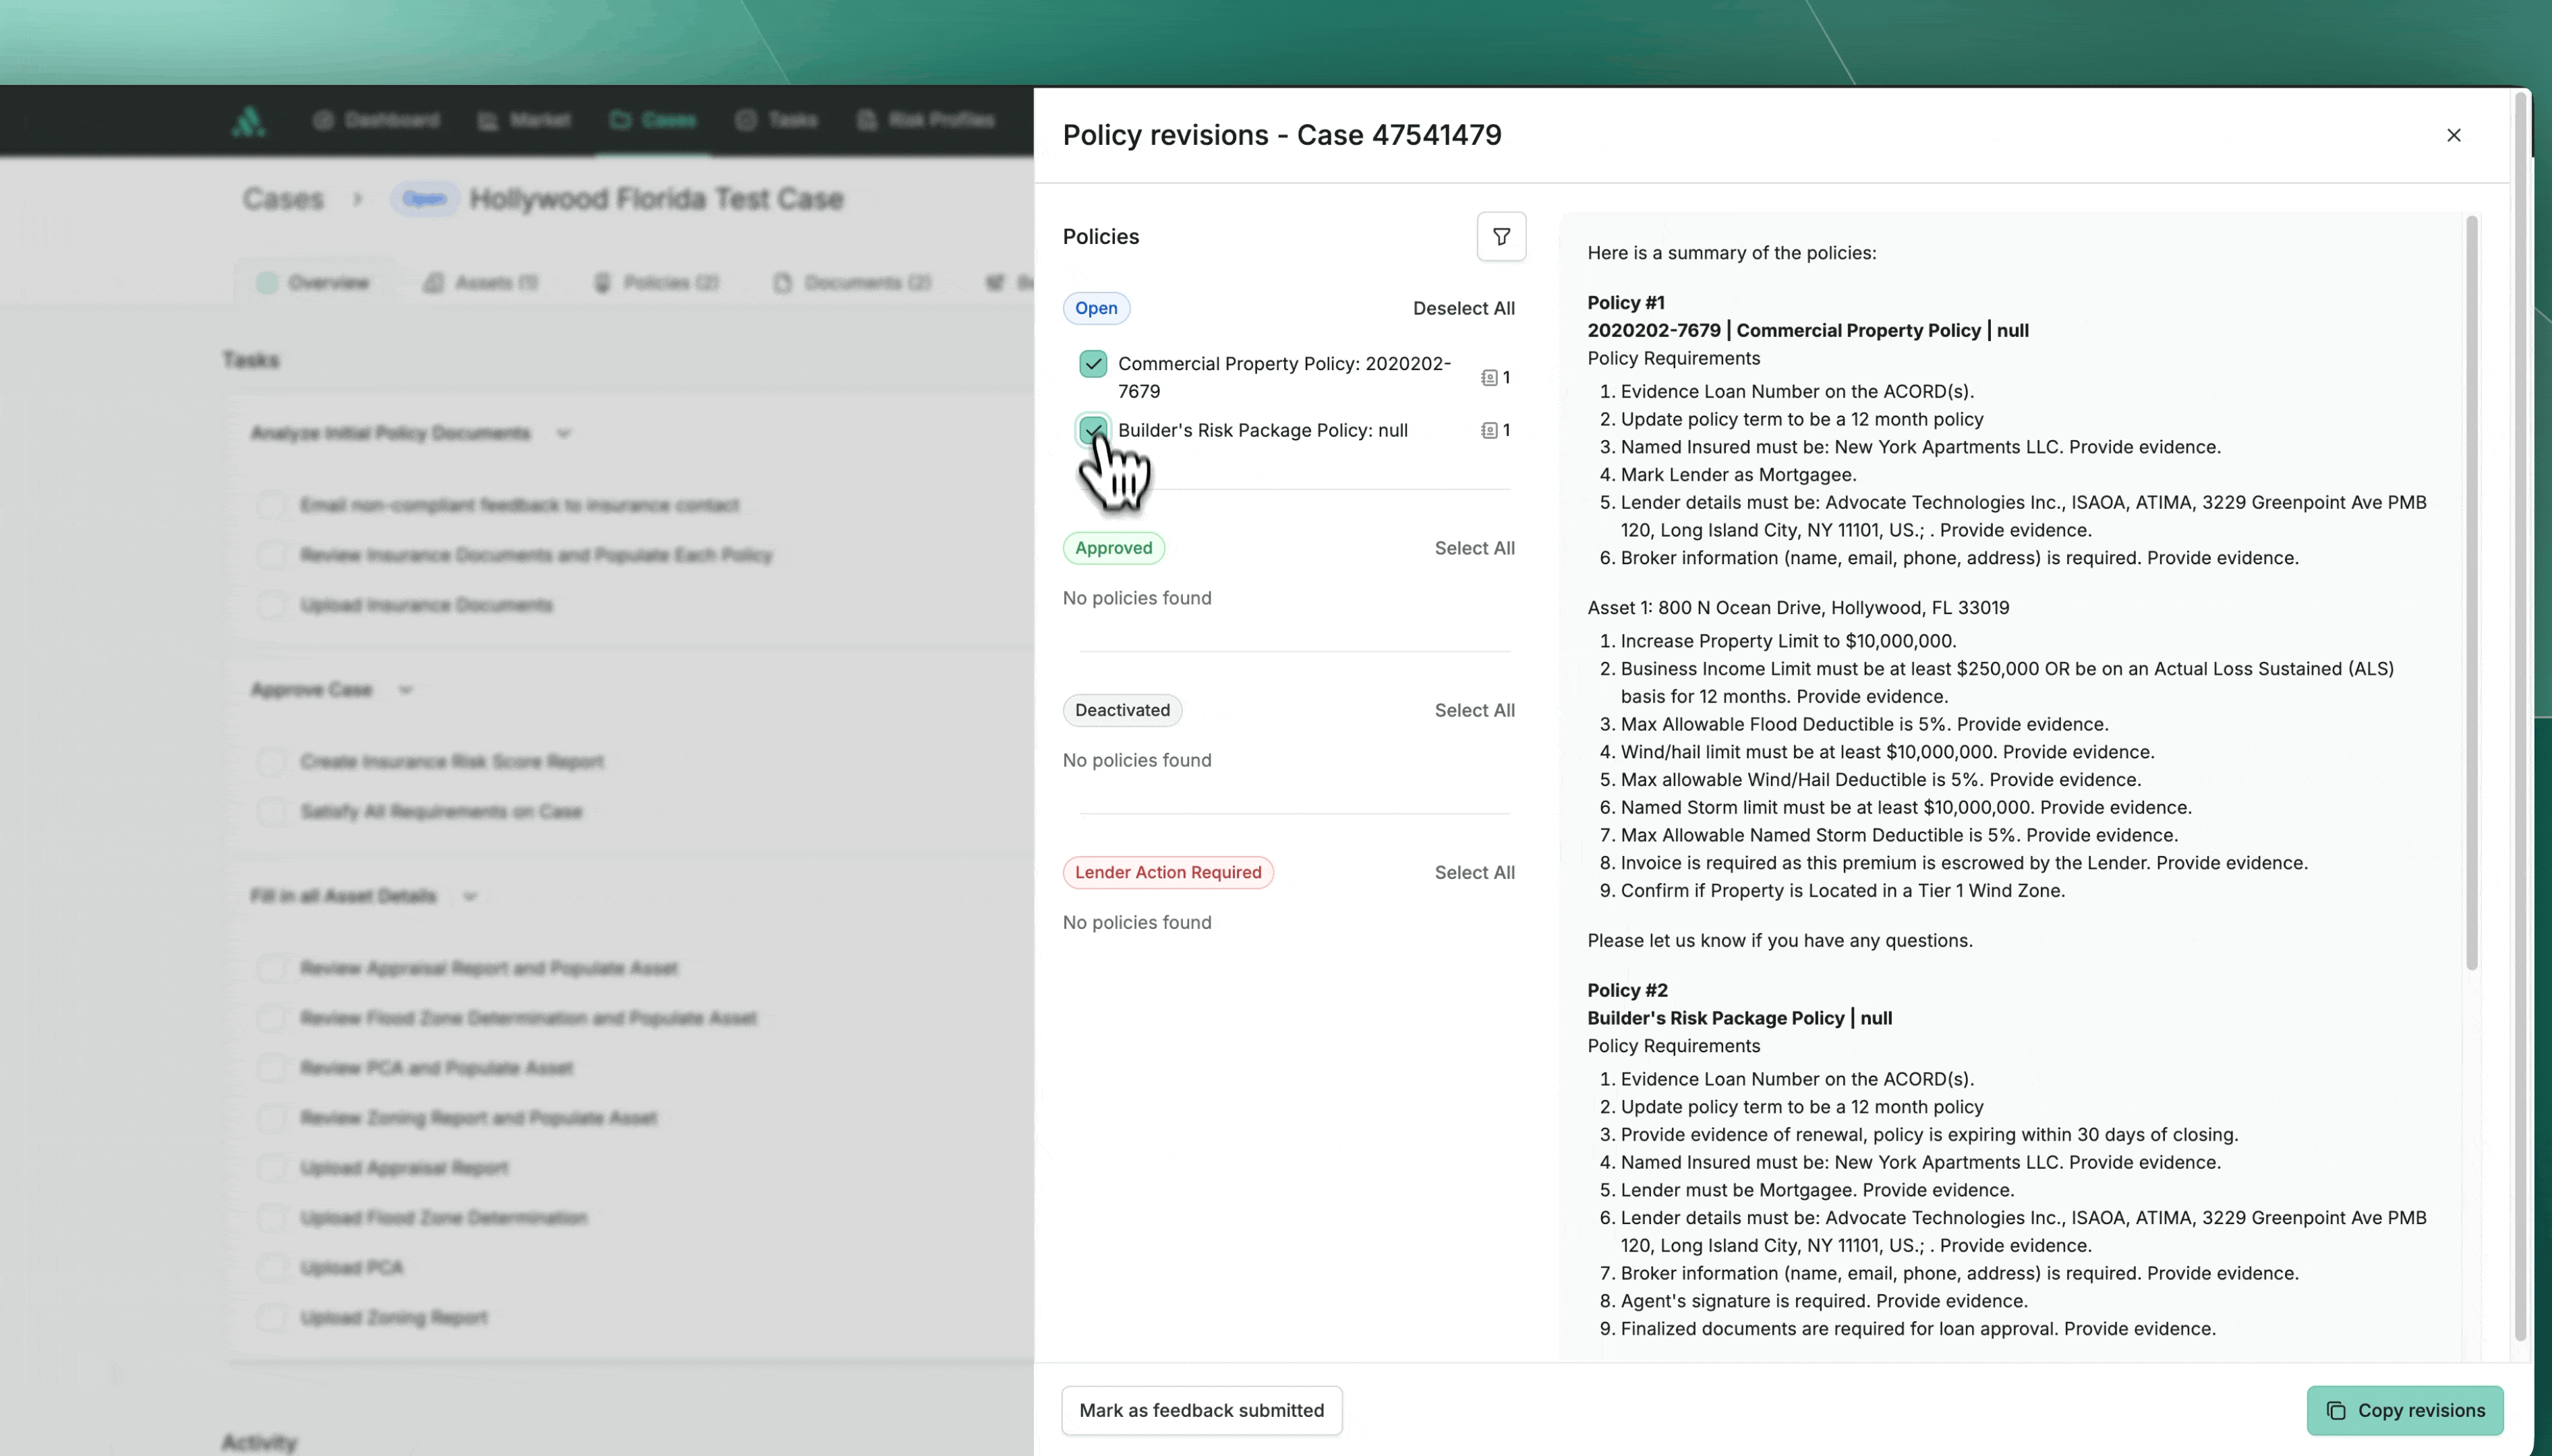
Task: Uncheck Commercial Property Policy 2020202-7679 checkbox
Action: [x=1093, y=364]
